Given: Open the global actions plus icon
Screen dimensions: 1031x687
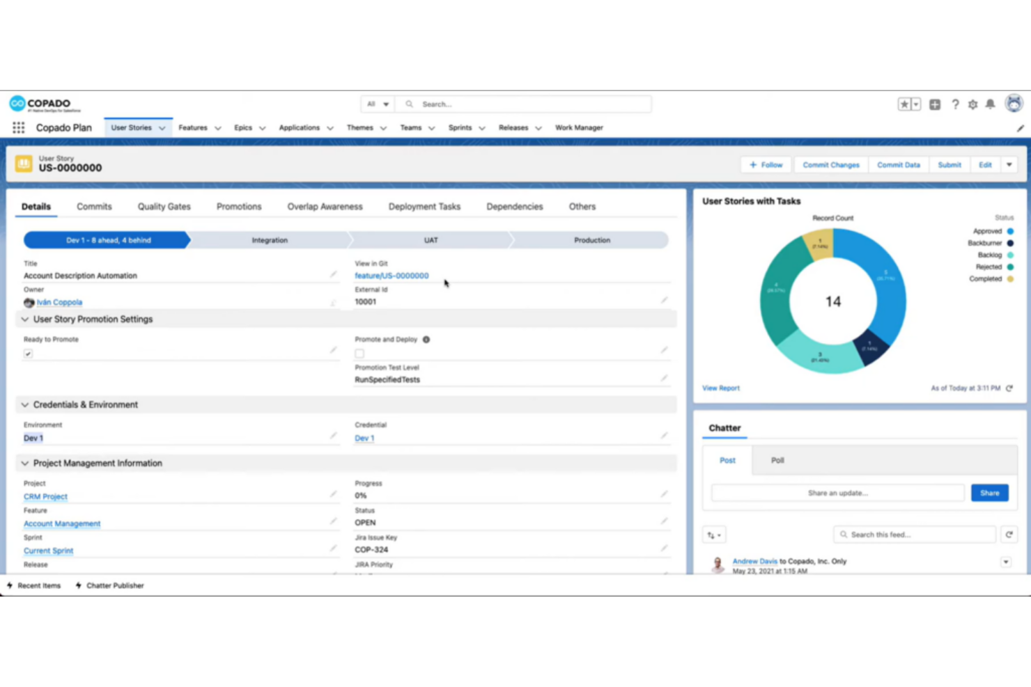Looking at the screenshot, I should pos(935,104).
